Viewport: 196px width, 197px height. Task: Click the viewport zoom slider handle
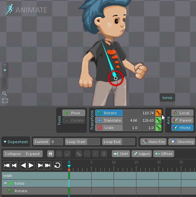pos(5,70)
